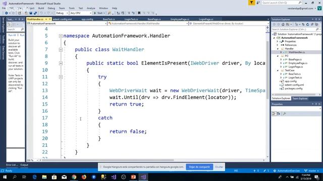Open Chrome from the taskbar
Image resolution: width=323 pixels, height=181 pixels.
[74, 177]
